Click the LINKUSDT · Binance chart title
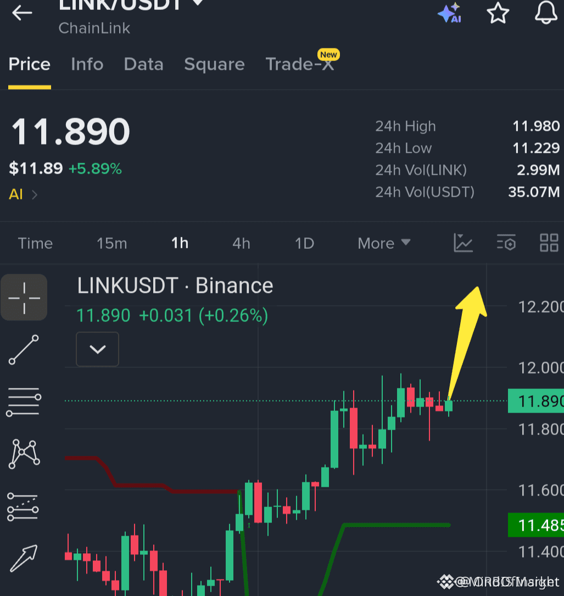The image size is (564, 596). pos(175,286)
